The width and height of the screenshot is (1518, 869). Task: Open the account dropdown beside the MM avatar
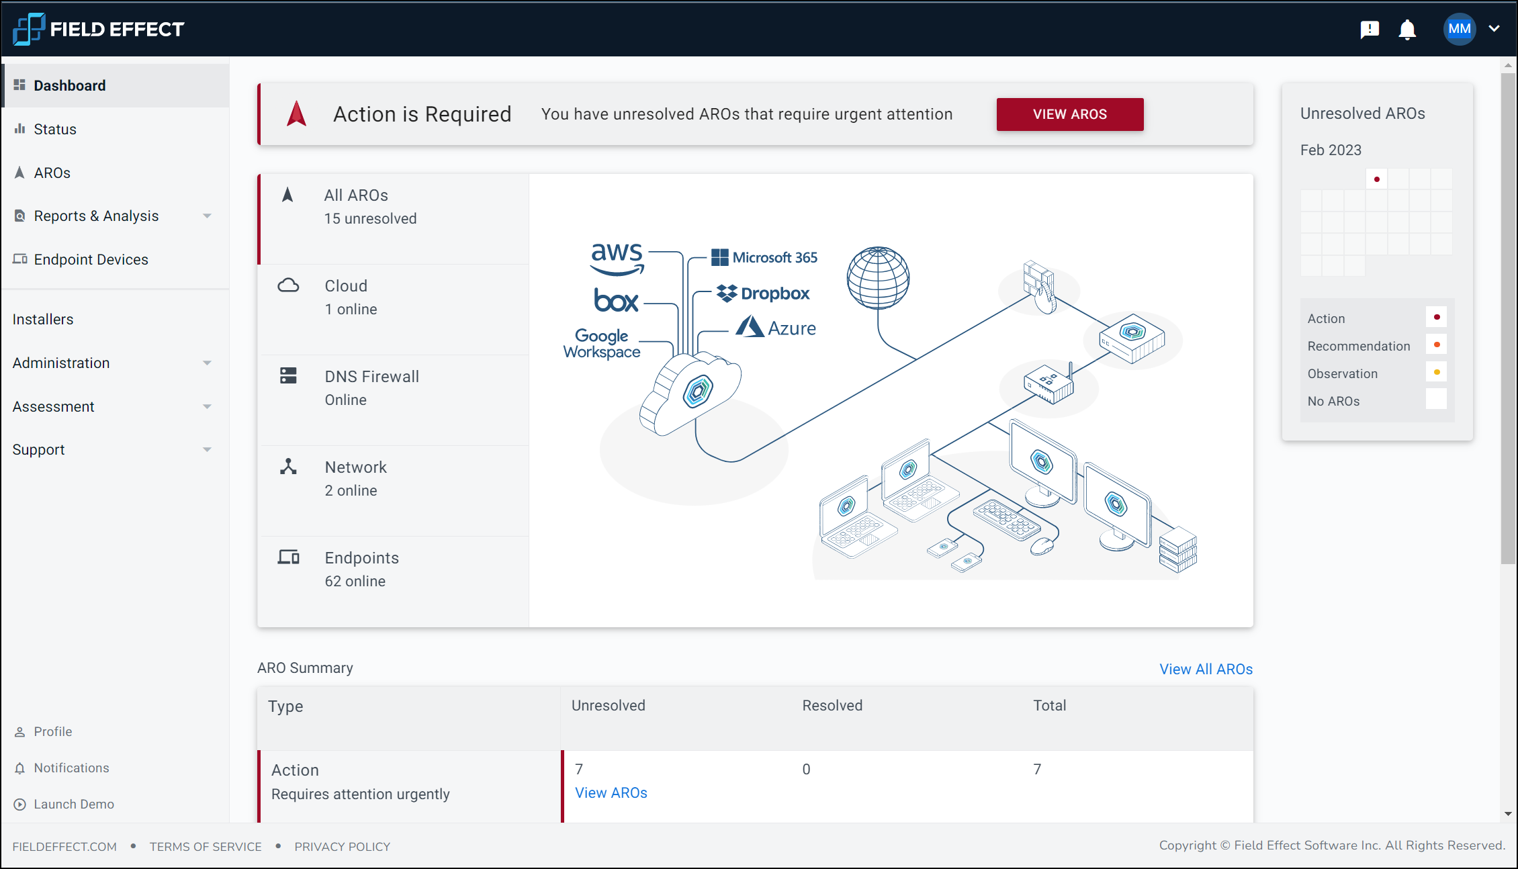1494,29
